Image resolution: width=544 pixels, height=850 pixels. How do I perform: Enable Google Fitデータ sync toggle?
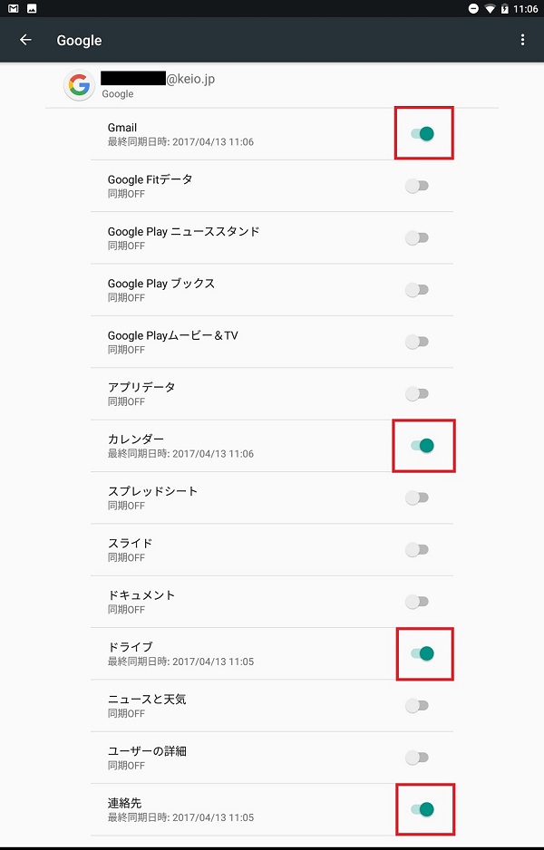coord(417,186)
